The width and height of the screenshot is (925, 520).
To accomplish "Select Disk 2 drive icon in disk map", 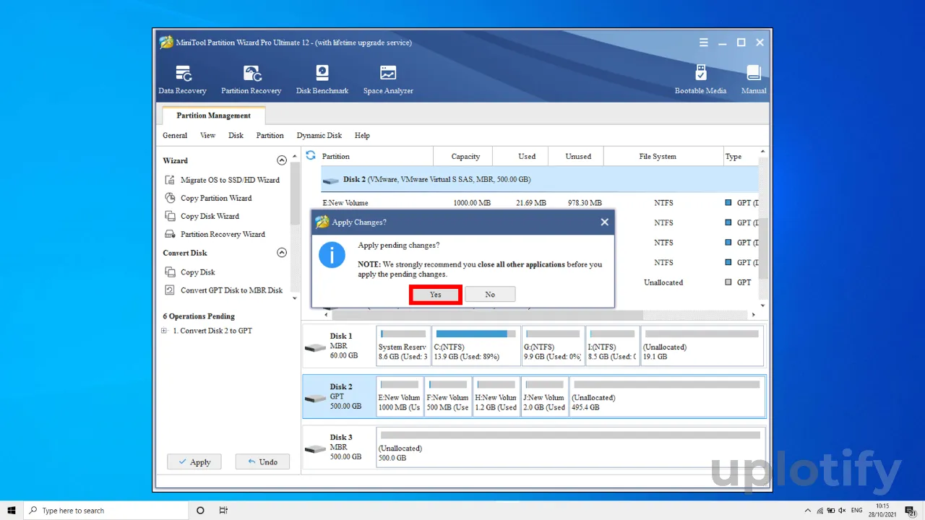I will 315,398.
